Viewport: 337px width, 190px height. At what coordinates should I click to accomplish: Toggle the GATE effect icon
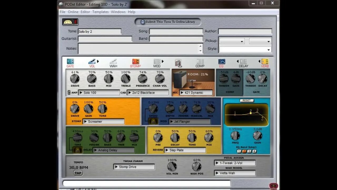(70, 61)
